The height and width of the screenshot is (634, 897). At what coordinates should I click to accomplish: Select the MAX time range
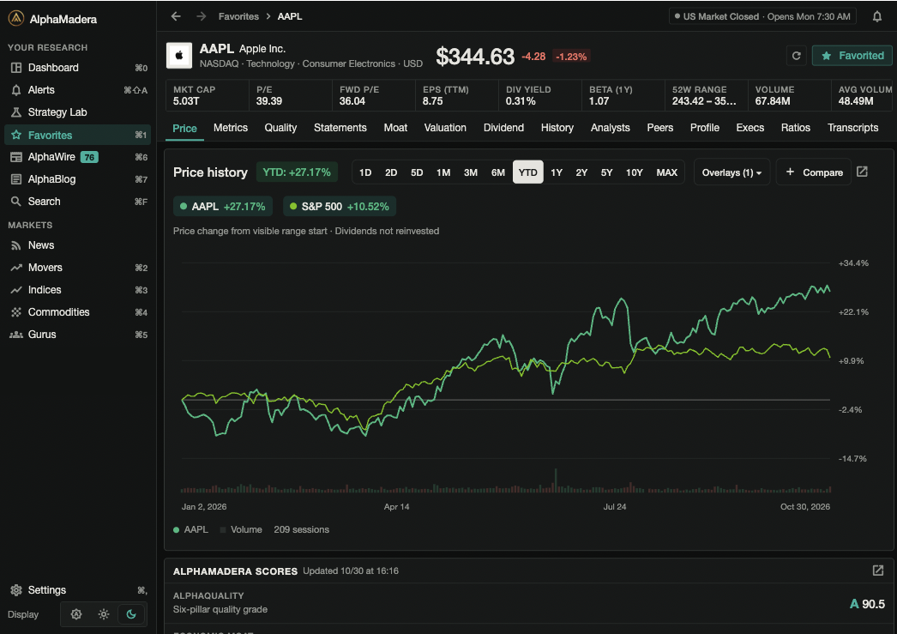coord(667,172)
